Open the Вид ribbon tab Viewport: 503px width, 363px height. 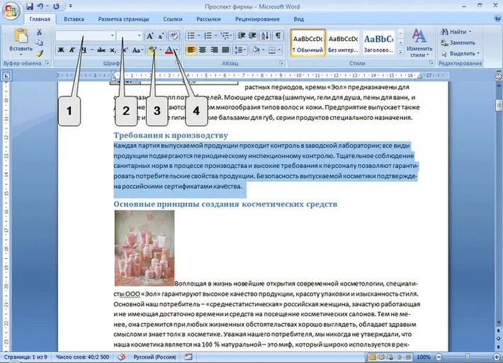(299, 19)
